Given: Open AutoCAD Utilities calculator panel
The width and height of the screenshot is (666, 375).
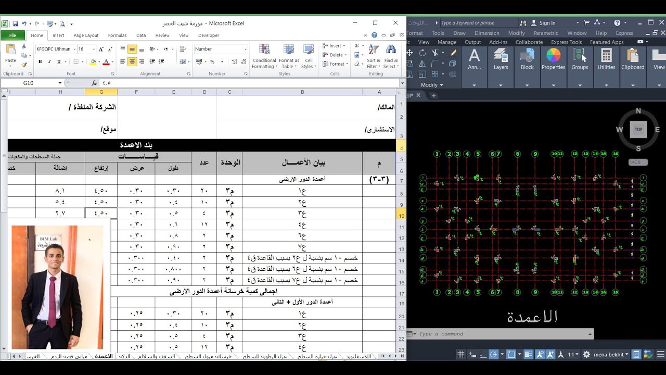Looking at the screenshot, I should 606,59.
